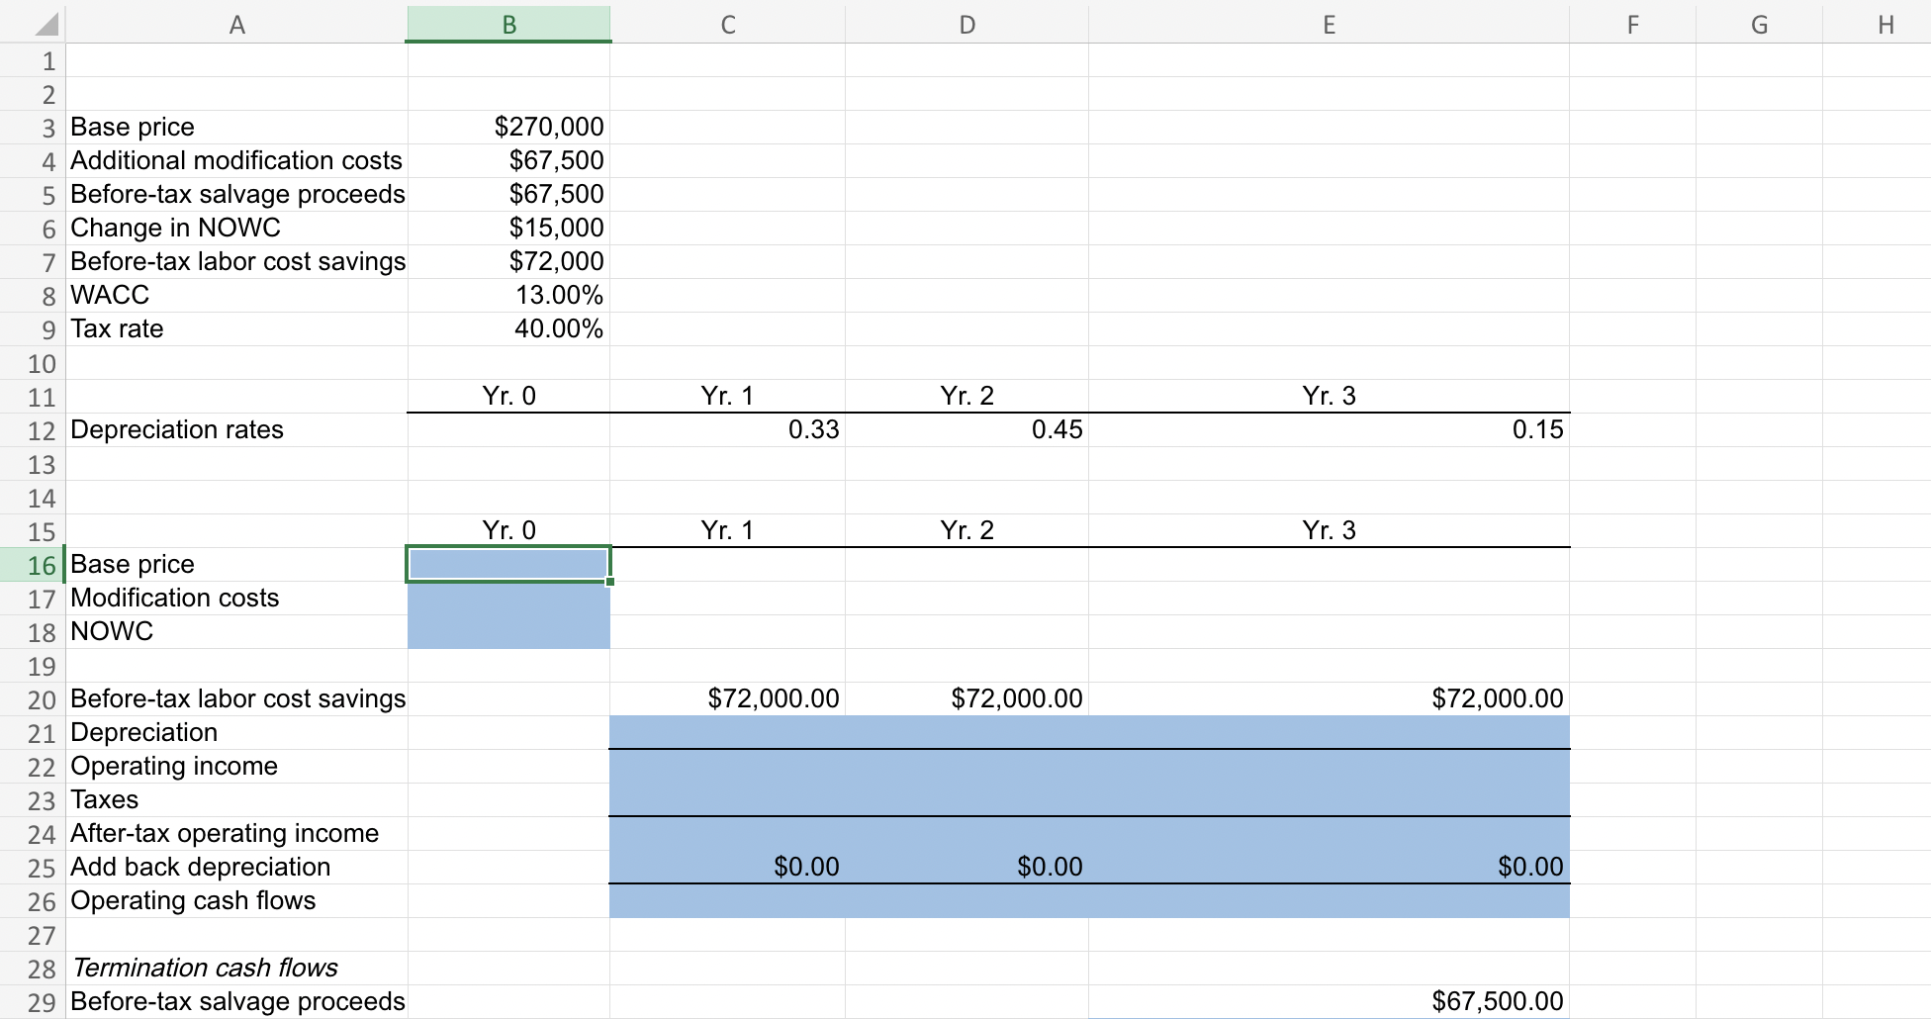Viewport: 1931px width, 1019px height.
Task: Select column B header
Action: 509,25
